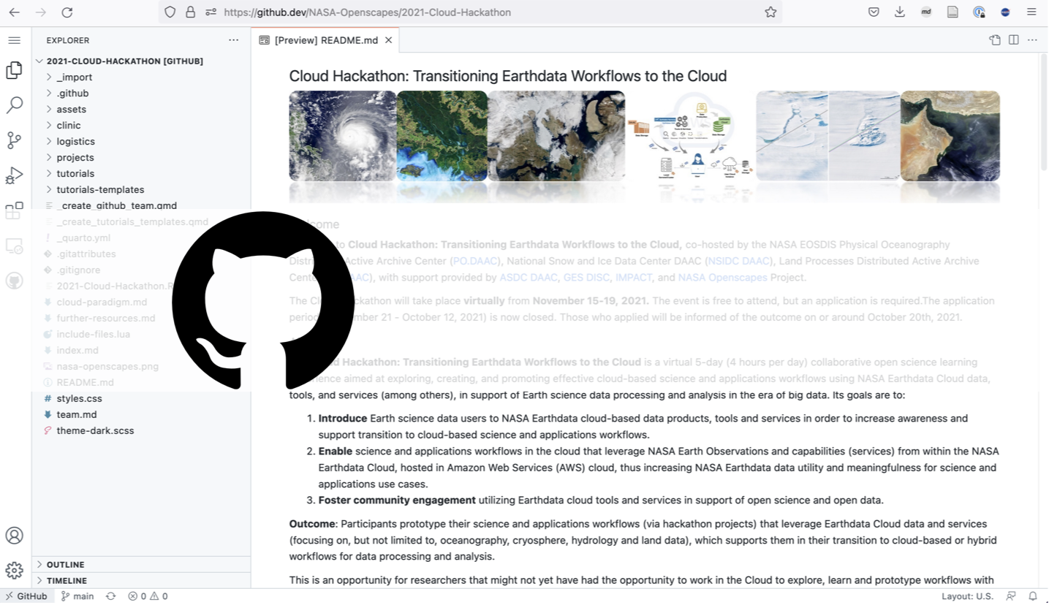Open the Run and Debug view

pyautogui.click(x=15, y=175)
